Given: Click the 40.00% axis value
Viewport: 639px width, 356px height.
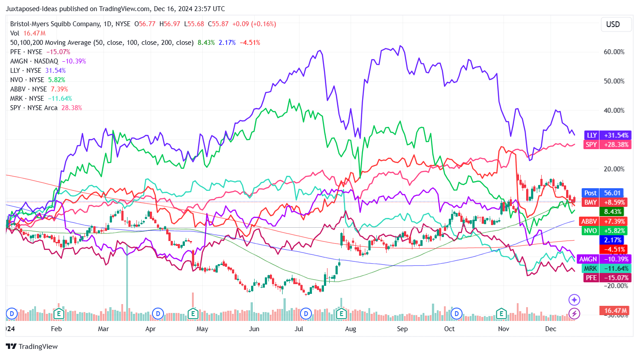Looking at the screenshot, I should pyautogui.click(x=614, y=110).
